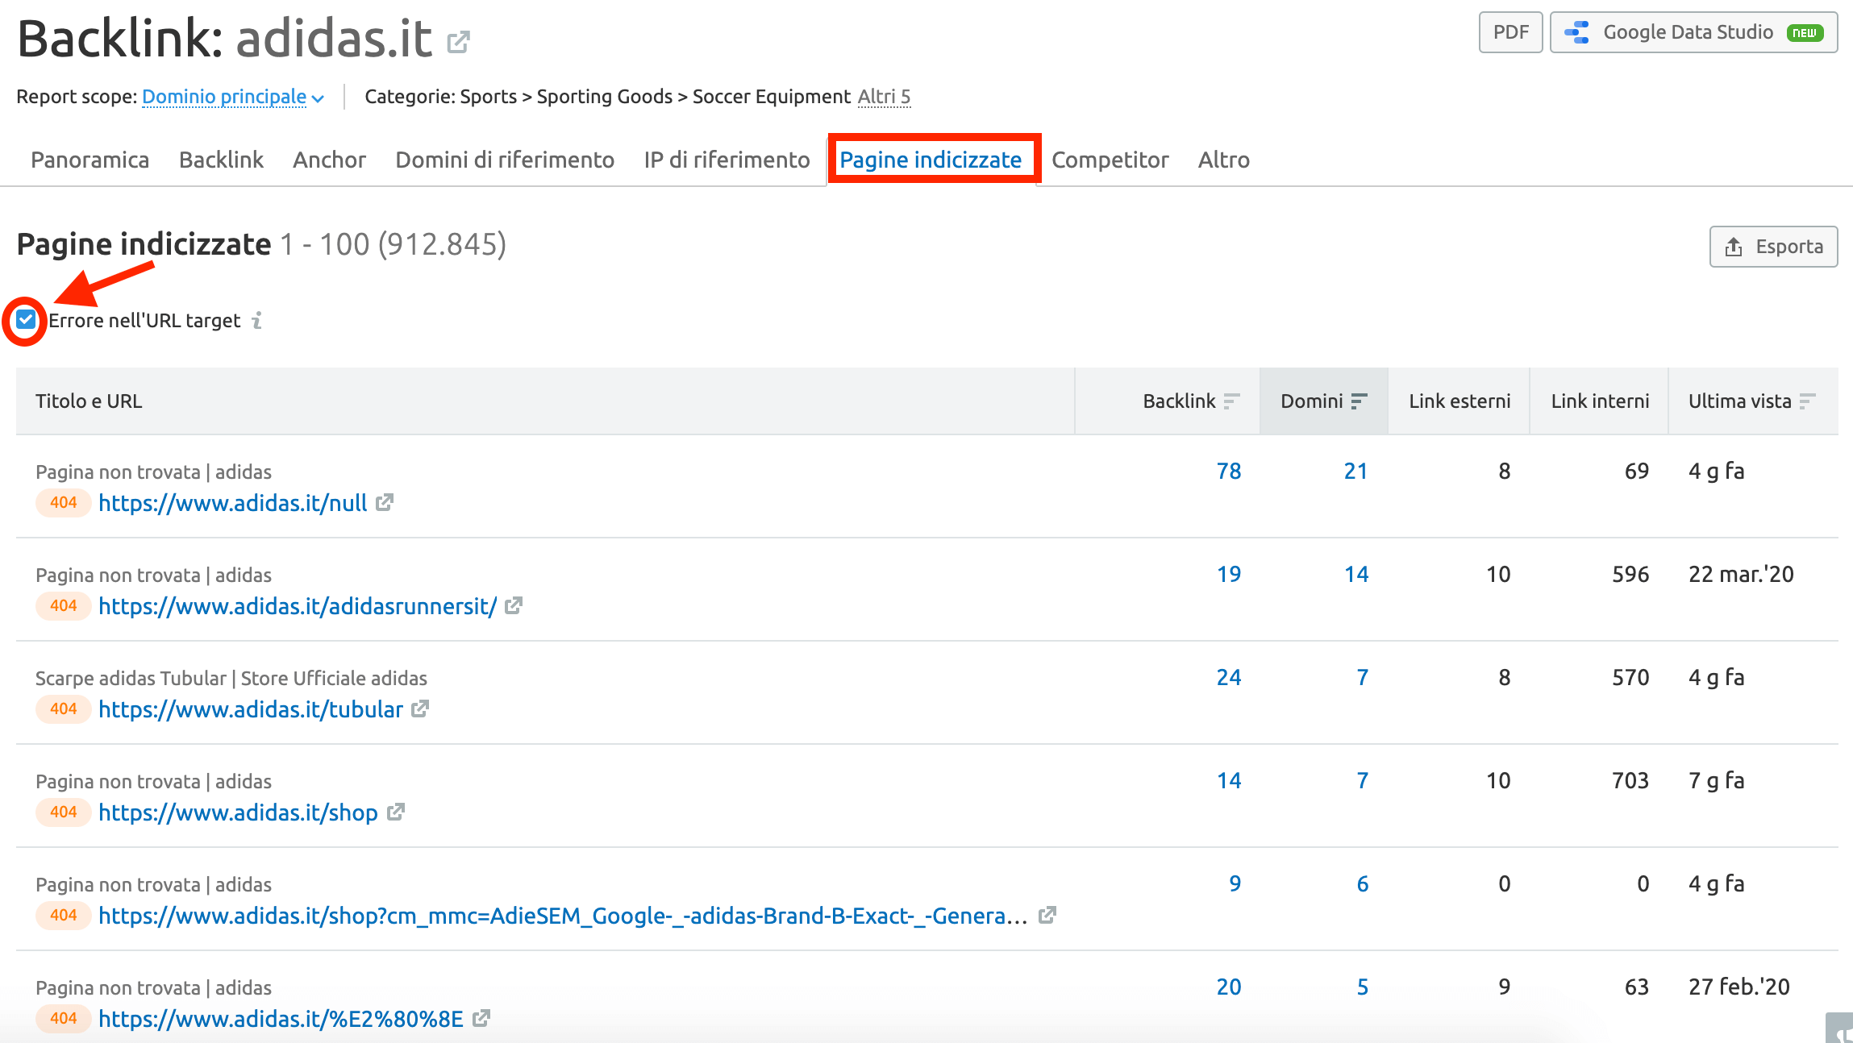Open Competitor tab
Viewport: 1853px width, 1043px height.
[1110, 160]
